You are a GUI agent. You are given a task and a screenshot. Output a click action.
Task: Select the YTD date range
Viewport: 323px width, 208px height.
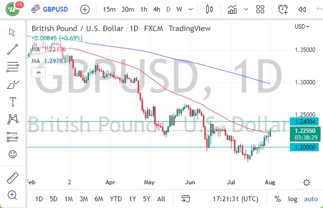point(116,199)
